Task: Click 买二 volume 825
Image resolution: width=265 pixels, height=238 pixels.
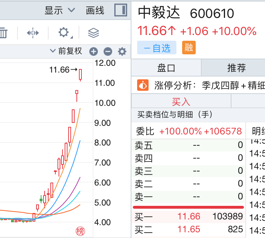Action: coord(235,229)
